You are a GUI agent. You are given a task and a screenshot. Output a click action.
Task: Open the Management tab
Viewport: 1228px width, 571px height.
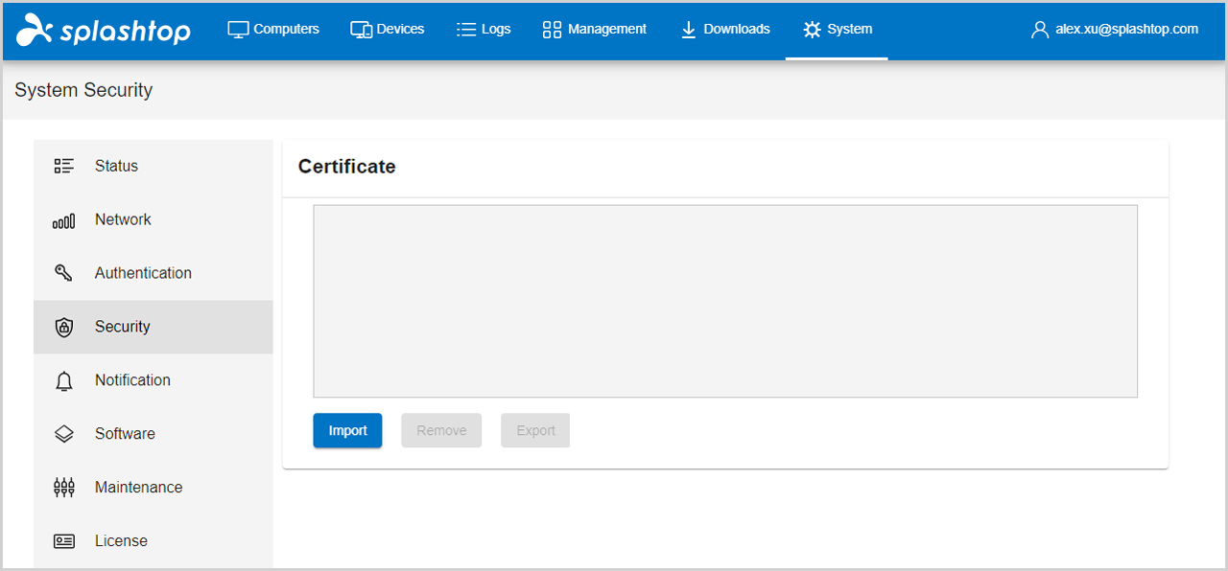tap(595, 30)
